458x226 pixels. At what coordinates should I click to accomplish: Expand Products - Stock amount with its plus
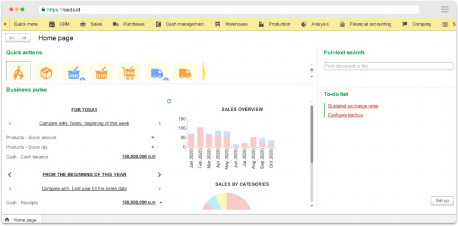coord(153,137)
